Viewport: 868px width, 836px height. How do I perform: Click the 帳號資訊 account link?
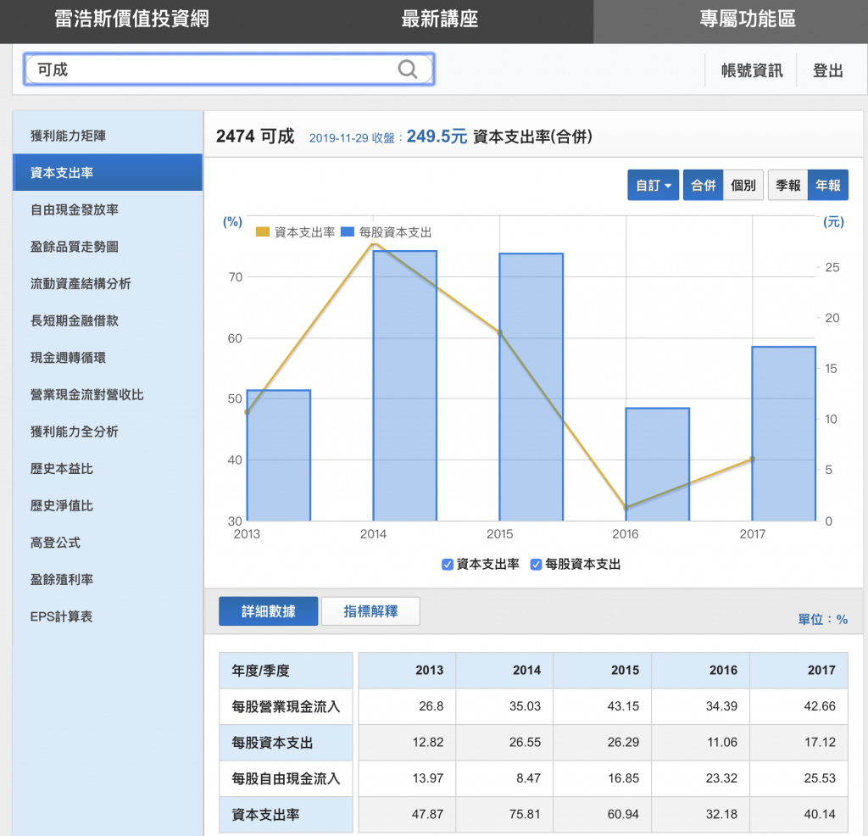point(752,70)
